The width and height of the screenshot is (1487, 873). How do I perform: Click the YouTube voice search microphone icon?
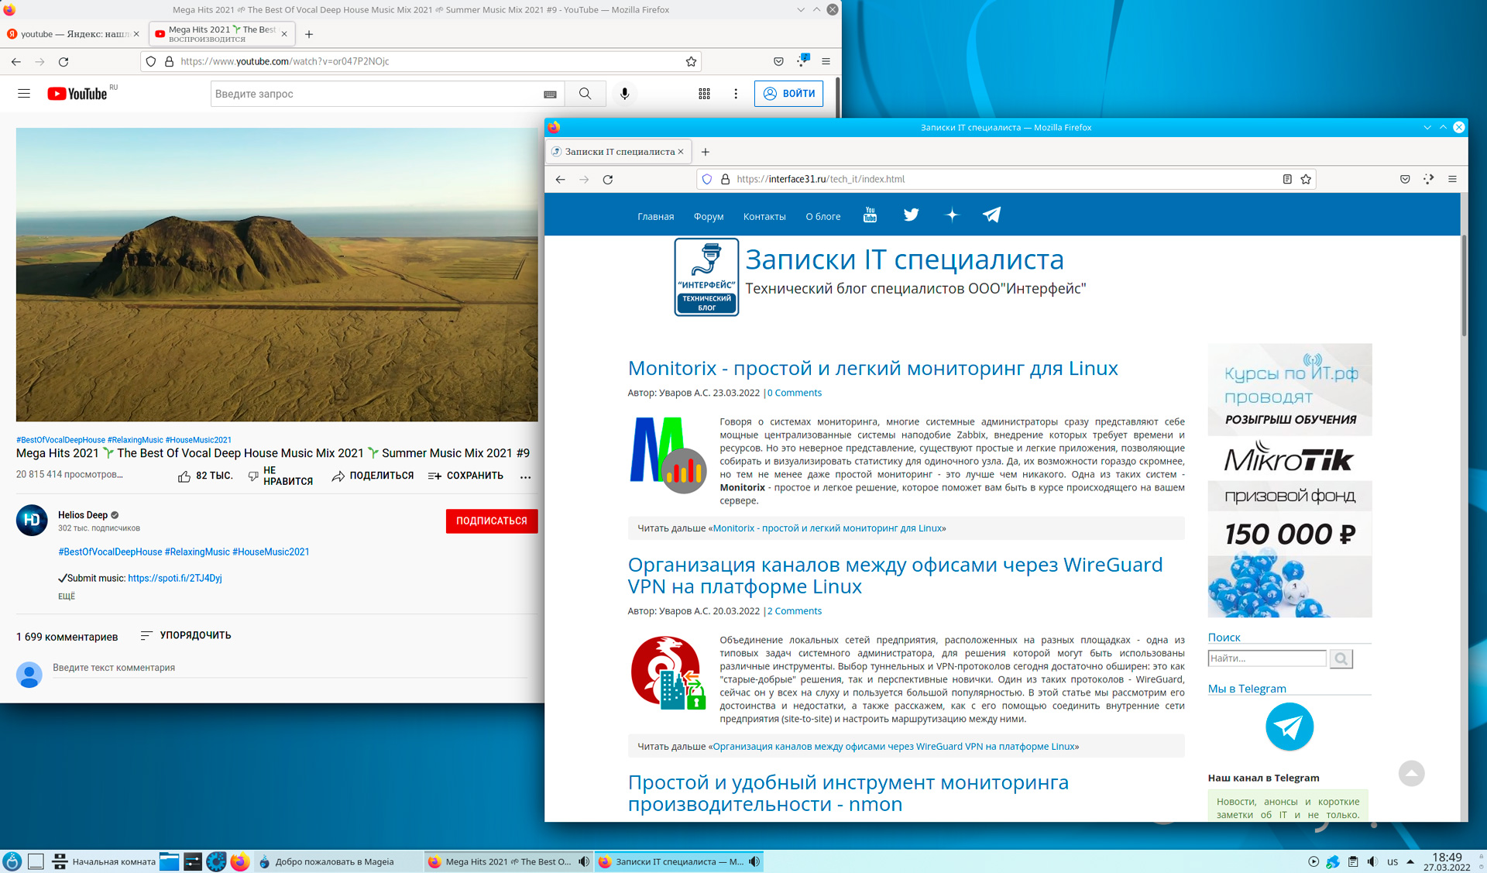(624, 94)
